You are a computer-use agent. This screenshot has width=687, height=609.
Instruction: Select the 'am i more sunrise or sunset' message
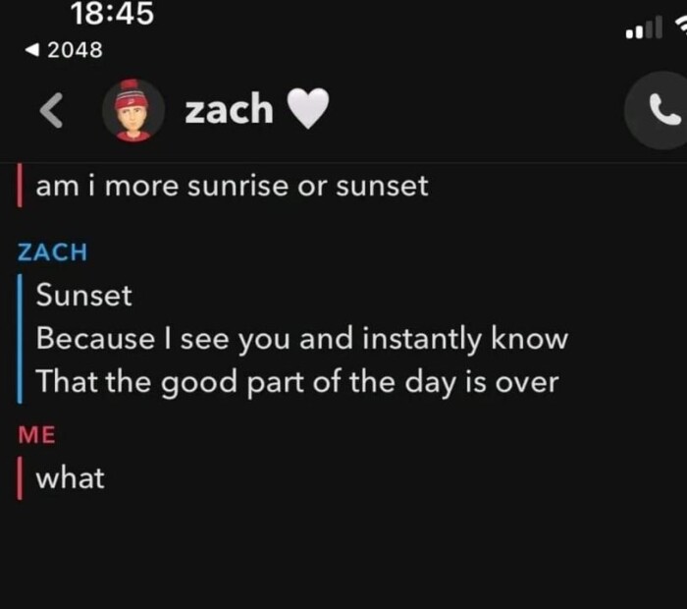coord(232,186)
